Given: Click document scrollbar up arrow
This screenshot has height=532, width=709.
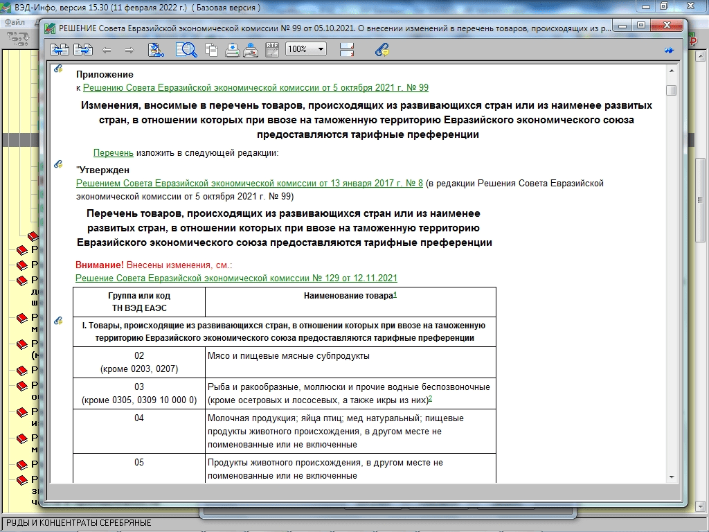Looking at the screenshot, I should (x=672, y=71).
